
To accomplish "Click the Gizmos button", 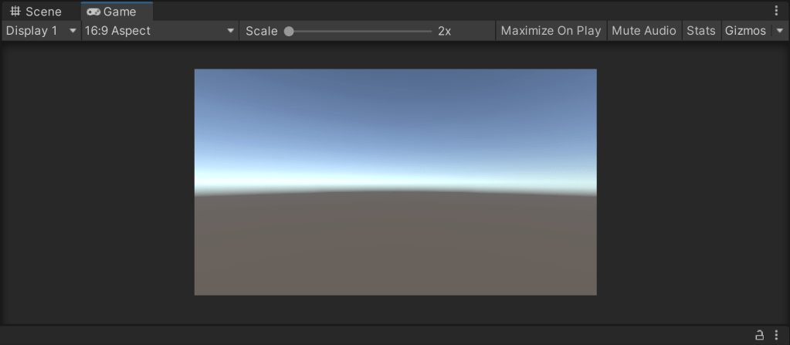I will coord(744,31).
